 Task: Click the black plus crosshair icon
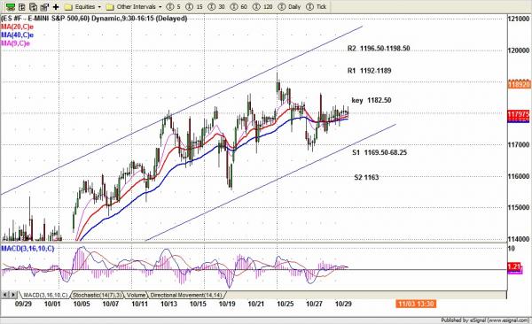tap(56, 6)
